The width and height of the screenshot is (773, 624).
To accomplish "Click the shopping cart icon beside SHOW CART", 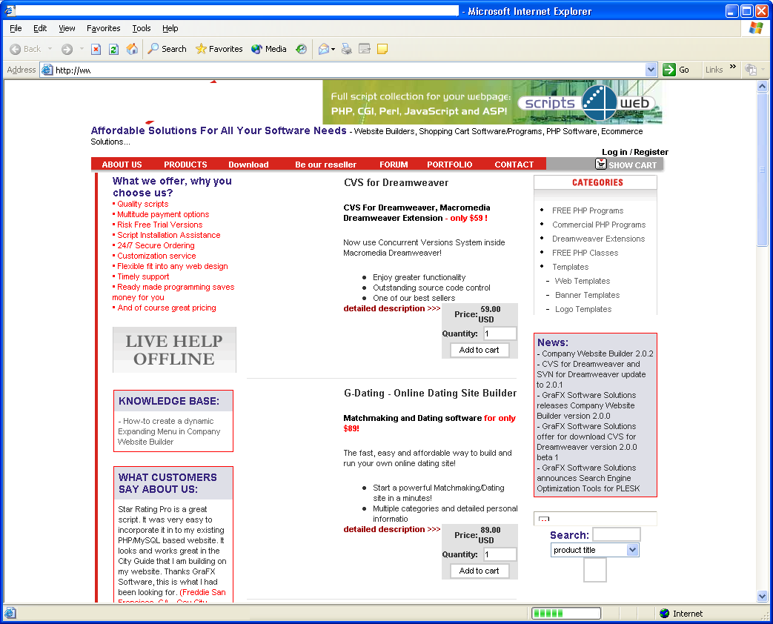I will pos(600,164).
